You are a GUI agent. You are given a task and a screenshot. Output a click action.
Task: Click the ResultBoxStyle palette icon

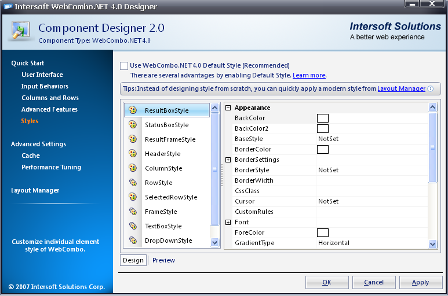coord(133,110)
